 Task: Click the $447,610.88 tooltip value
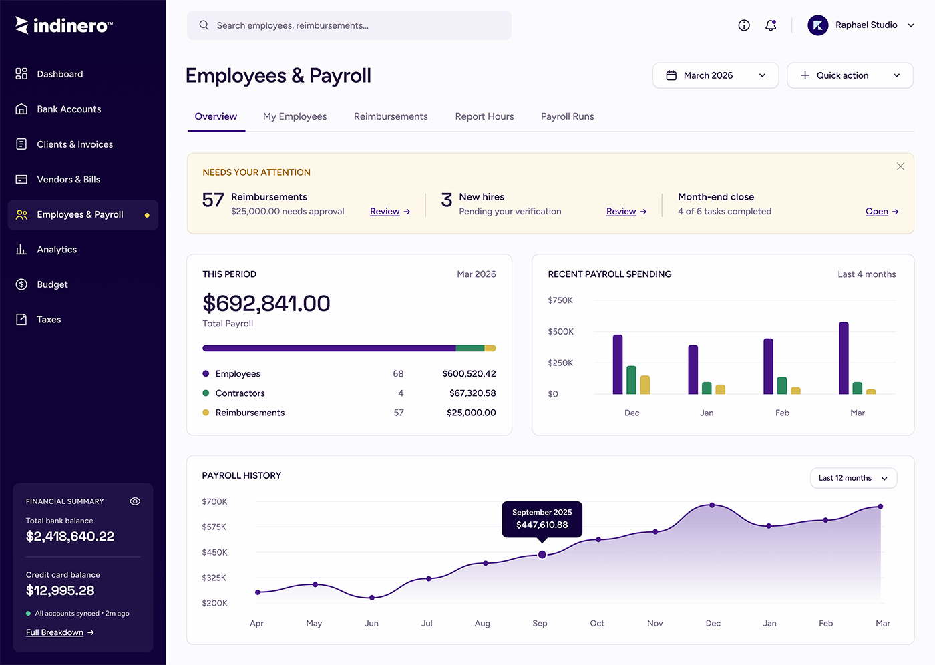tap(542, 525)
